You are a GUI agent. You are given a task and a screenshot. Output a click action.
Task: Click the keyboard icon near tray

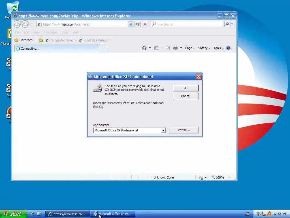coord(248,214)
